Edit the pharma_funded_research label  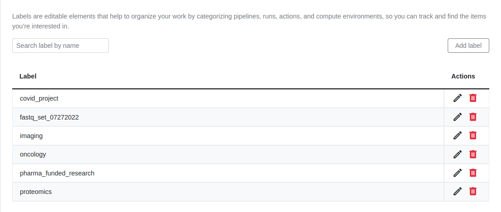tap(458, 173)
